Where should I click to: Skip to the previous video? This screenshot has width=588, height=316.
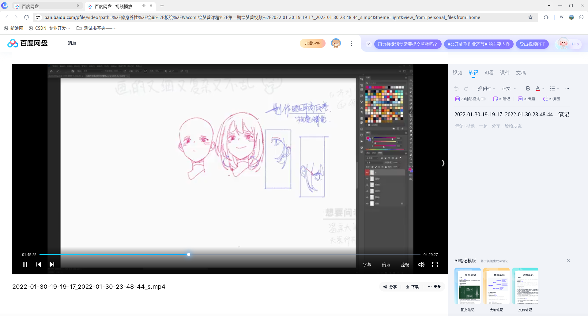click(39, 265)
